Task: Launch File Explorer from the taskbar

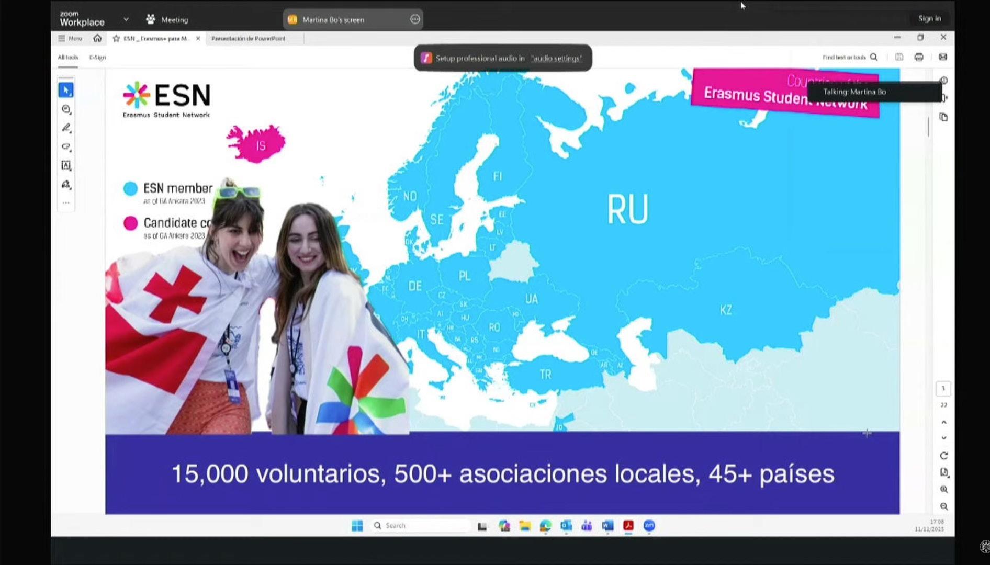Action: 525,526
